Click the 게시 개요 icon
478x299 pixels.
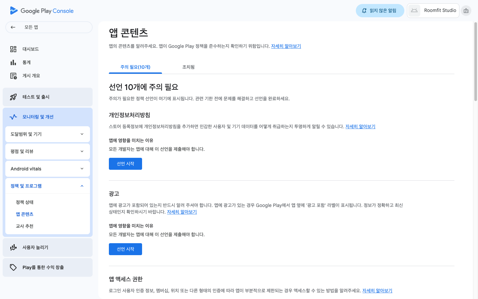[13, 76]
